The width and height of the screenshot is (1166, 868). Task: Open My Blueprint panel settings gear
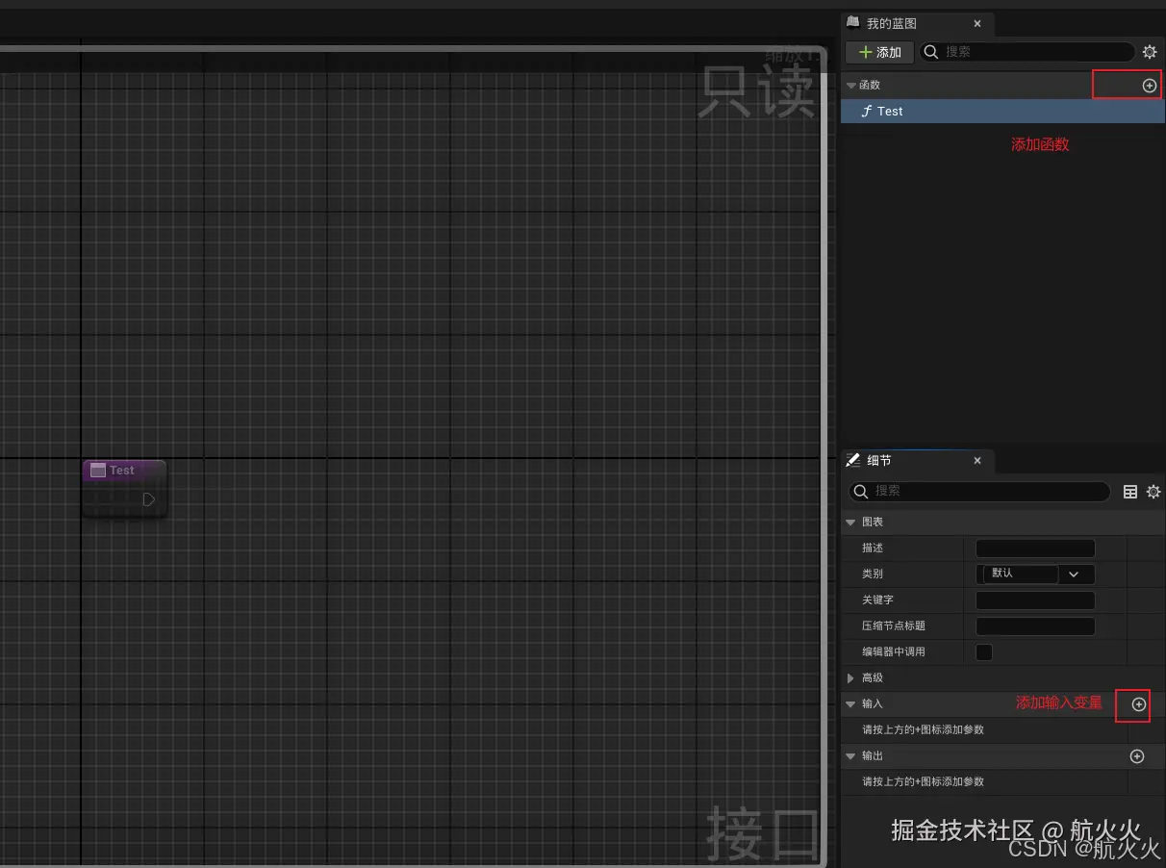click(x=1149, y=52)
